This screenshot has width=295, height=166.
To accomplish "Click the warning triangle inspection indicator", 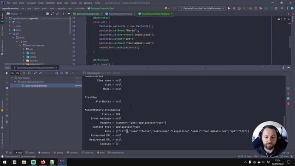I will [x=279, y=19].
